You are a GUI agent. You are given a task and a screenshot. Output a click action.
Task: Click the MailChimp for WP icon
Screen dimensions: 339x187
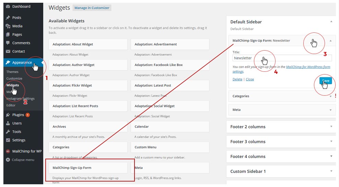tap(8, 151)
